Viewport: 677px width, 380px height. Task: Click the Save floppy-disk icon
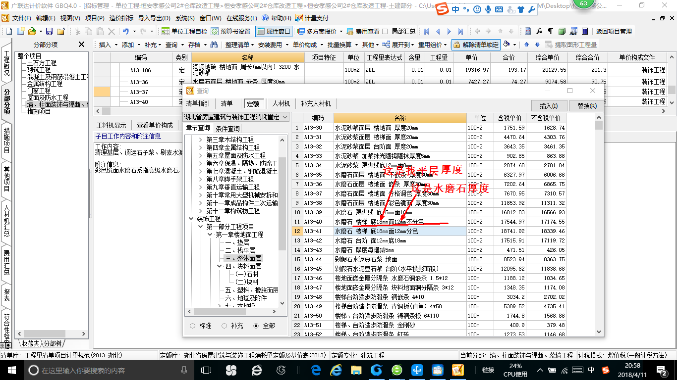click(49, 31)
